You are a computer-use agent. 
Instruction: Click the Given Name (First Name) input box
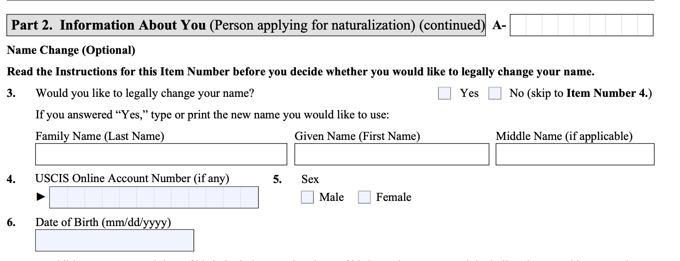click(391, 154)
